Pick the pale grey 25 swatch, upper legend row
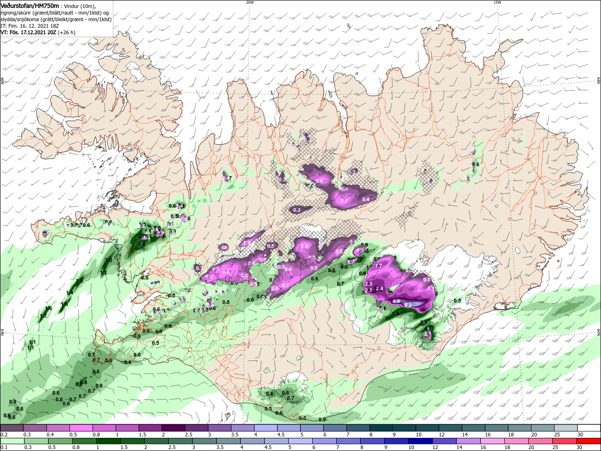Screen dimensions: 601x451 tap(566, 428)
